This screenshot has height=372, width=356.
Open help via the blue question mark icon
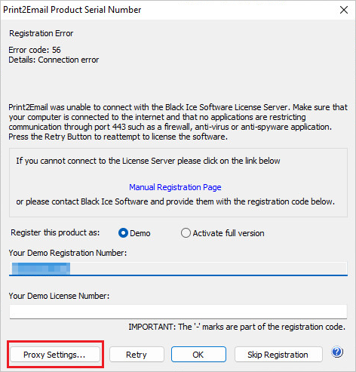(337, 352)
